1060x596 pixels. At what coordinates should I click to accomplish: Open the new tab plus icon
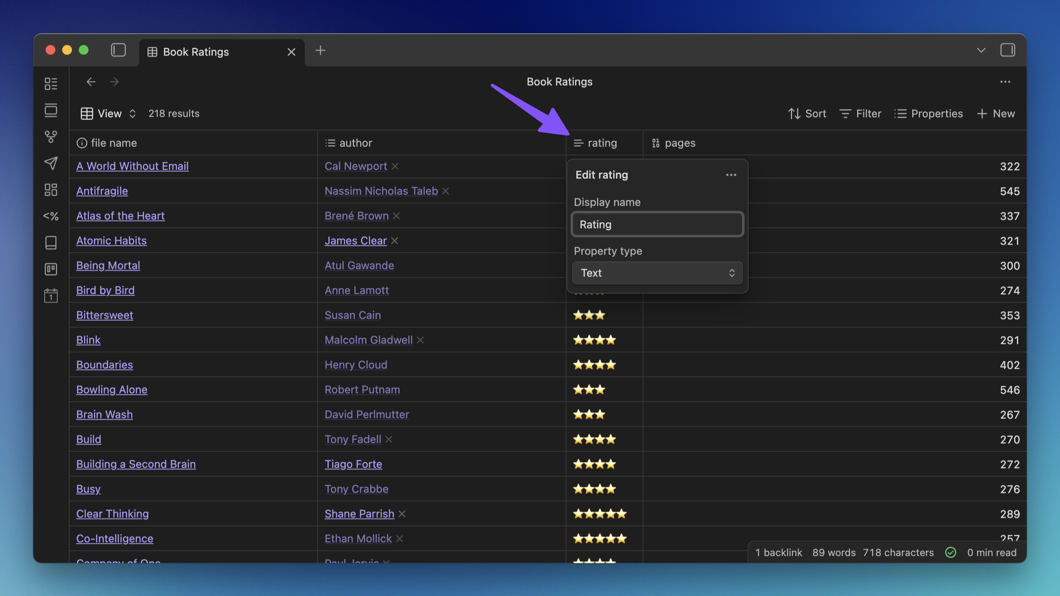pyautogui.click(x=320, y=50)
